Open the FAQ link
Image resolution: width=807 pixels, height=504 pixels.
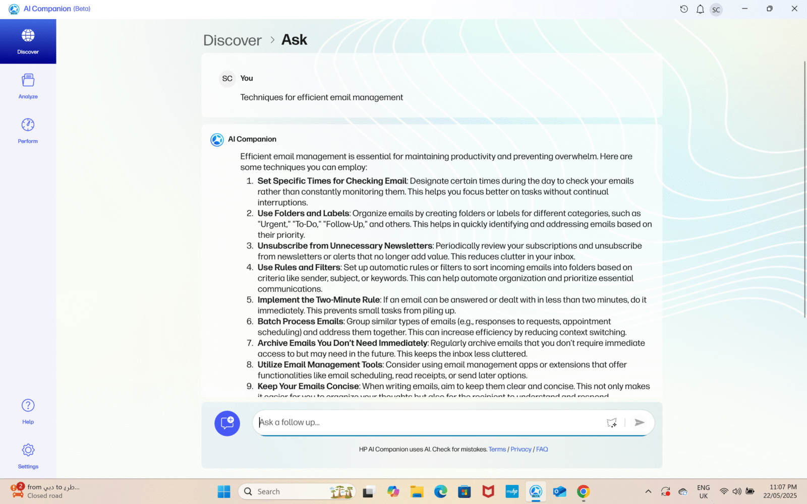click(542, 449)
